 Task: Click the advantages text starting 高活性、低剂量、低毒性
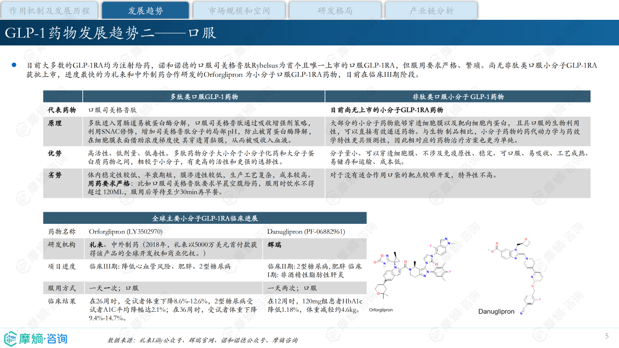pyautogui.click(x=201, y=157)
